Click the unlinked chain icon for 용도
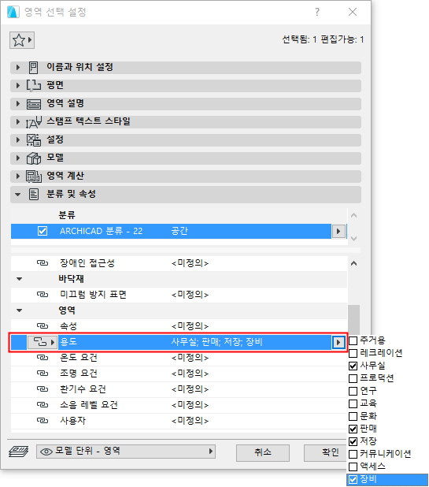429x487 pixels. pos(39,342)
